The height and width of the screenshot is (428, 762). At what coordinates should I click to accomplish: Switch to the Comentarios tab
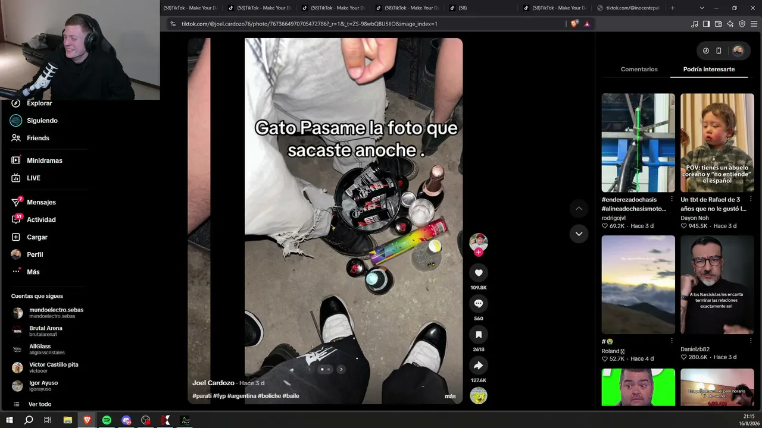(639, 69)
